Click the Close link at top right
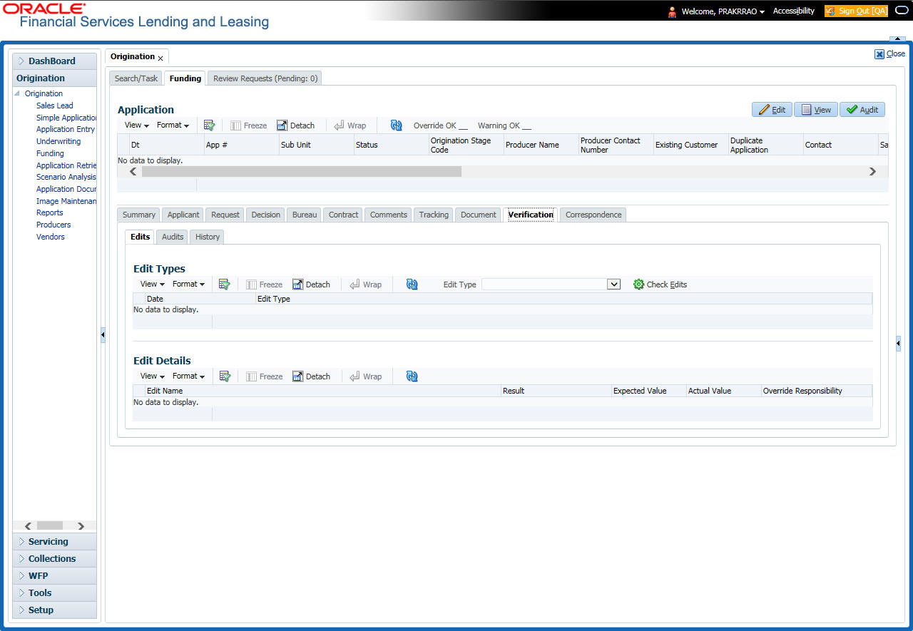Image resolution: width=913 pixels, height=631 pixels. 890,53
